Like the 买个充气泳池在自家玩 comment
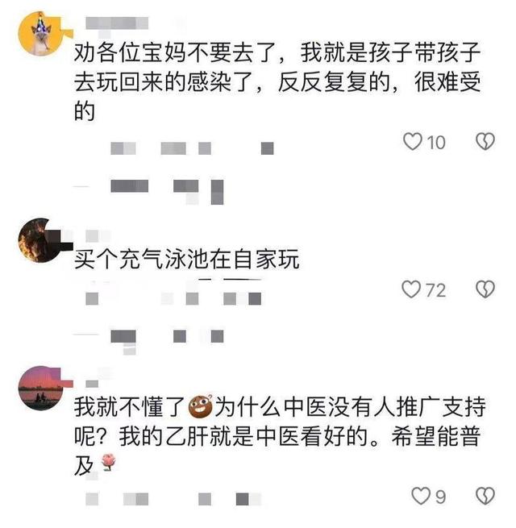This screenshot has width=516, height=528. tap(411, 289)
